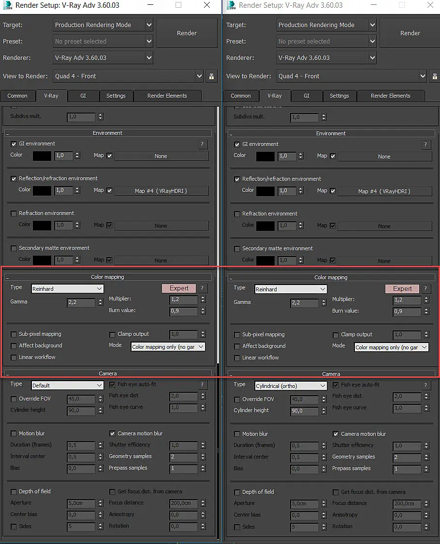Screen dimensions: 440x544
Task: Open Target dropdown in left window
Action: coord(103,25)
